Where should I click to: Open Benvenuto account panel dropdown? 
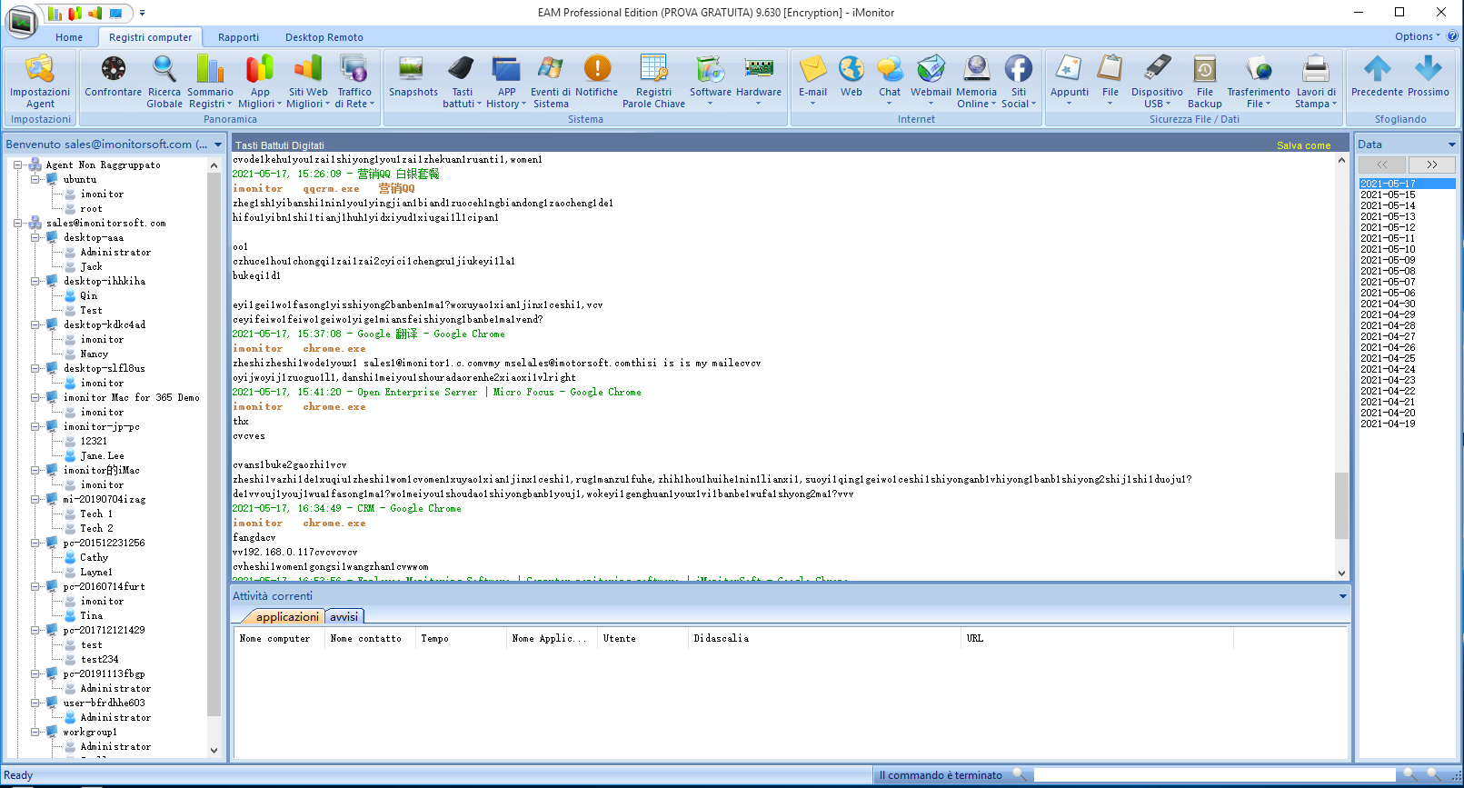click(218, 145)
